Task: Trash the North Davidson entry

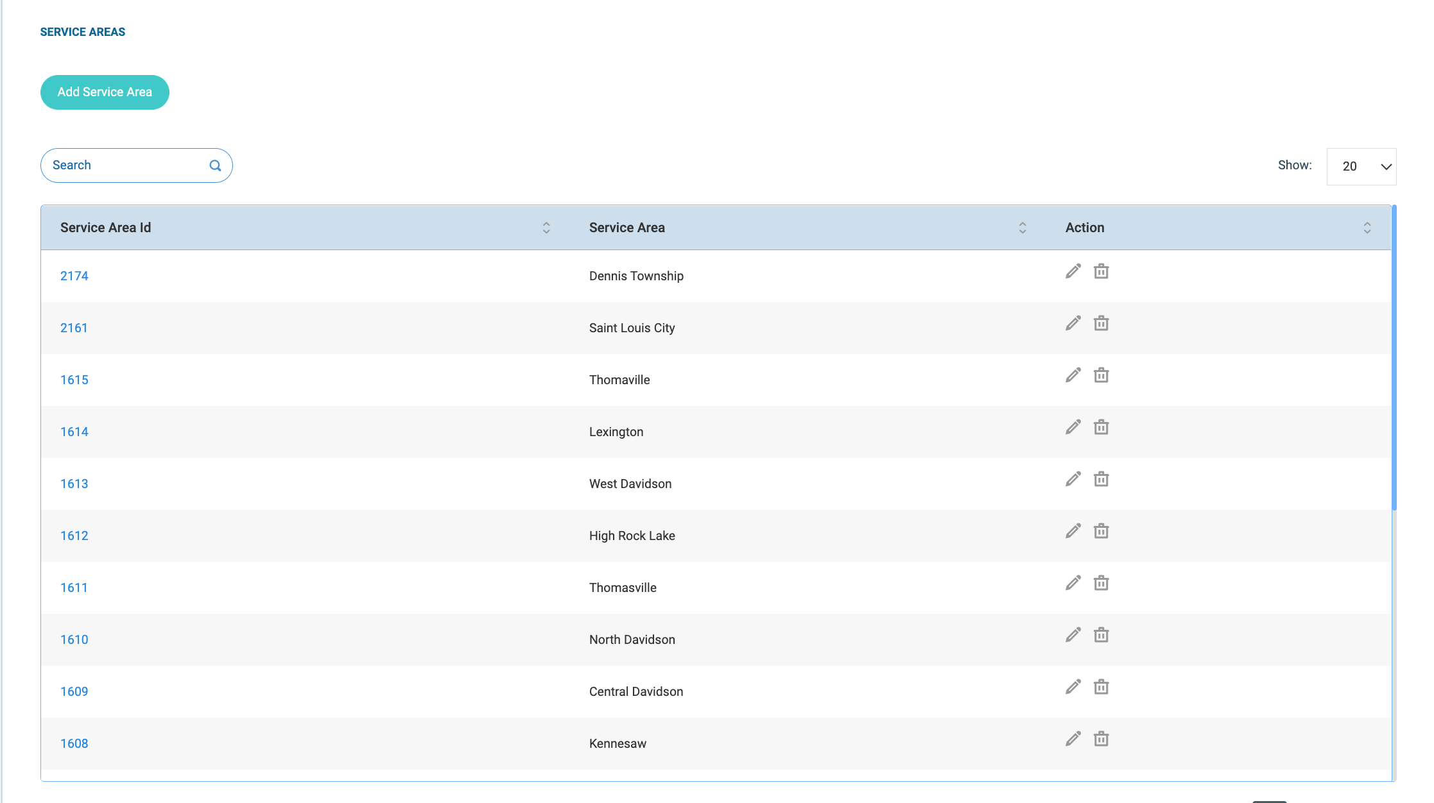Action: [1101, 635]
